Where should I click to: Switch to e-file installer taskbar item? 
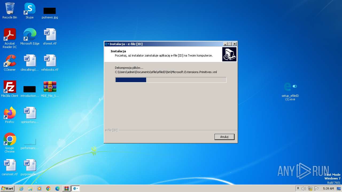coord(76,189)
